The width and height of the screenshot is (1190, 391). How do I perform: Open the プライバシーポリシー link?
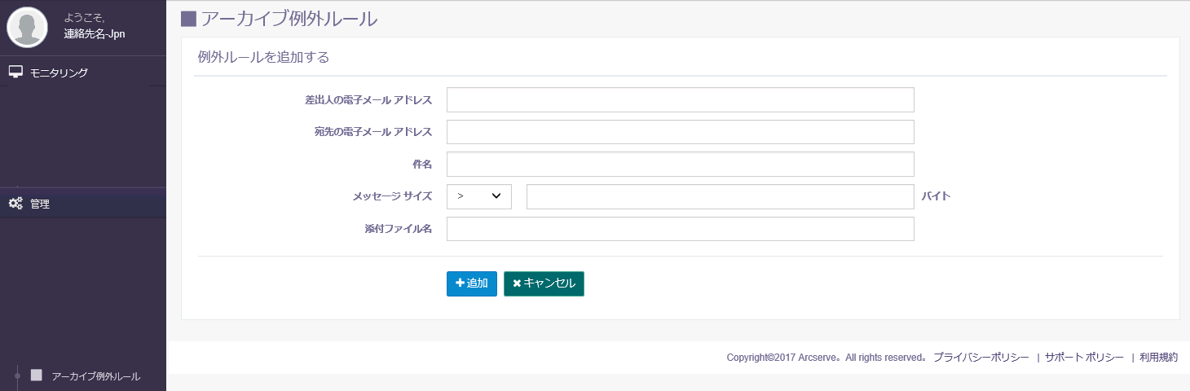[x=981, y=358]
